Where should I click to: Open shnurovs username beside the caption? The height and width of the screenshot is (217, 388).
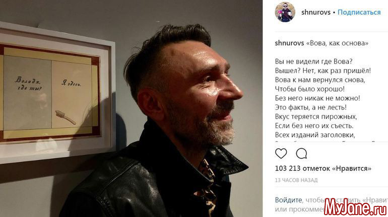[x=289, y=43]
